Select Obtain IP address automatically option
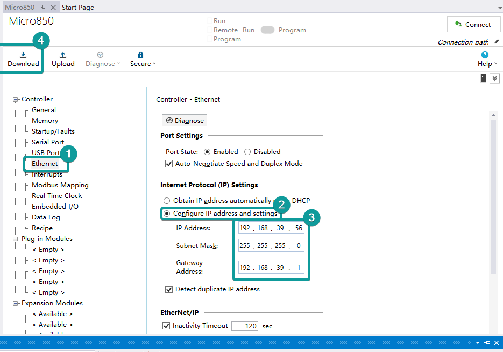This screenshot has width=503, height=352. coord(167,201)
